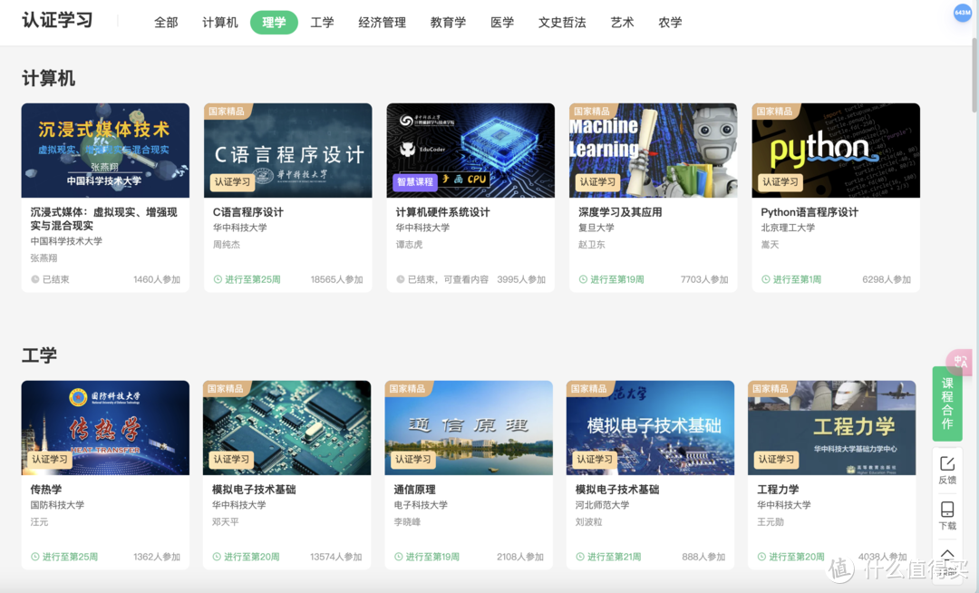Click the pink translate floating icon
This screenshot has width=979, height=593.
960,362
